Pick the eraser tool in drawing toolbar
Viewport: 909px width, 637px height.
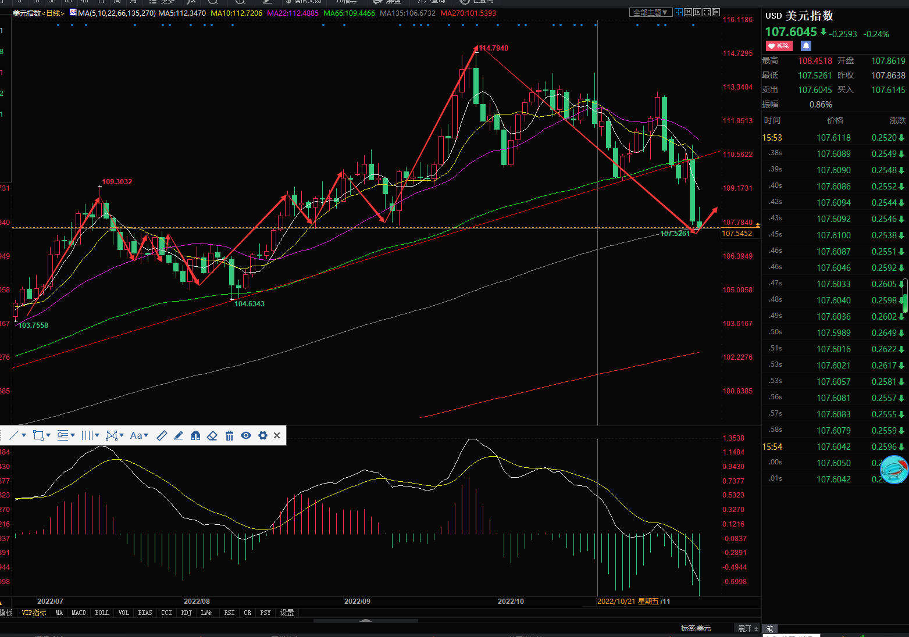click(x=212, y=435)
